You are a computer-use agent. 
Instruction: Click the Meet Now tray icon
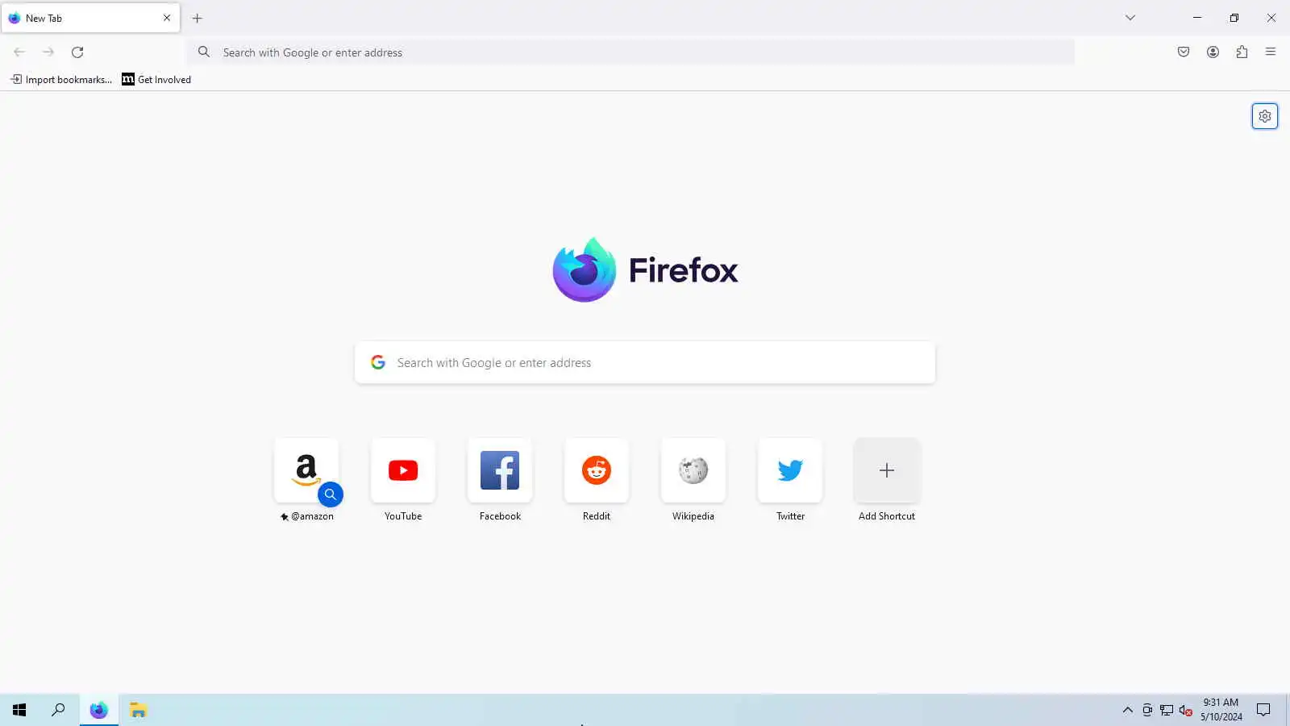tap(1147, 710)
